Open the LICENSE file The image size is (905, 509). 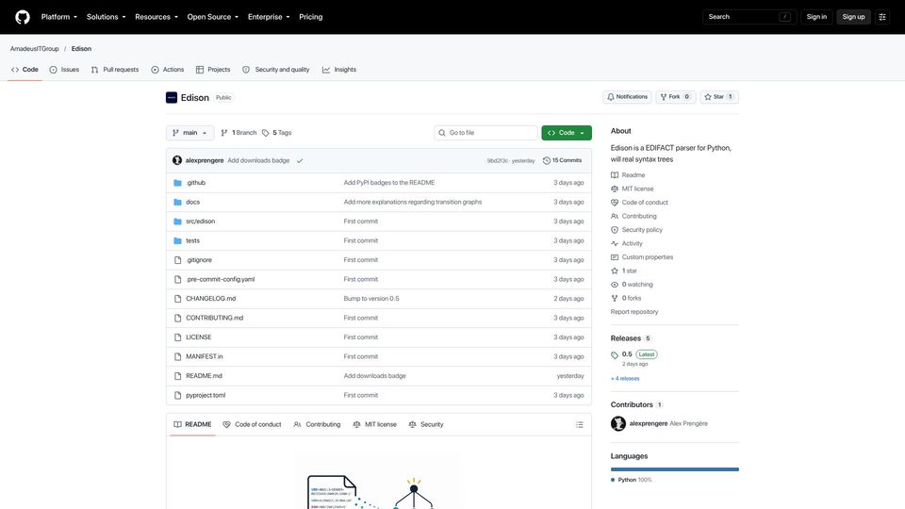coord(199,337)
